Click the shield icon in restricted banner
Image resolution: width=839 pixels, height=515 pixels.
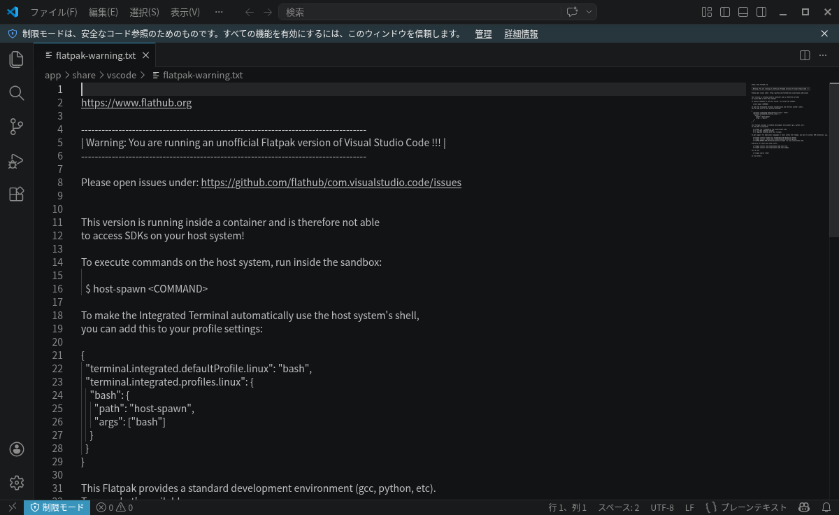12,34
